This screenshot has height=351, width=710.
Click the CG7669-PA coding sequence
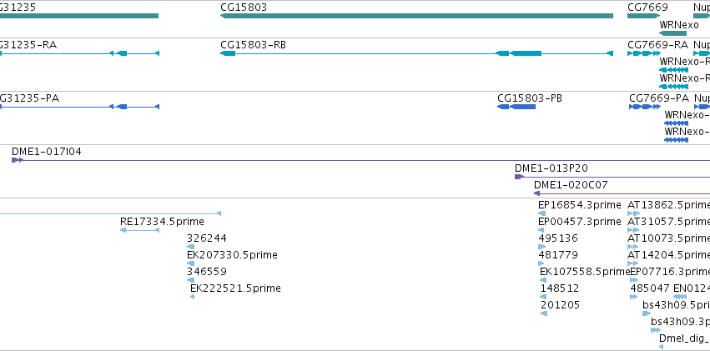tap(646, 107)
